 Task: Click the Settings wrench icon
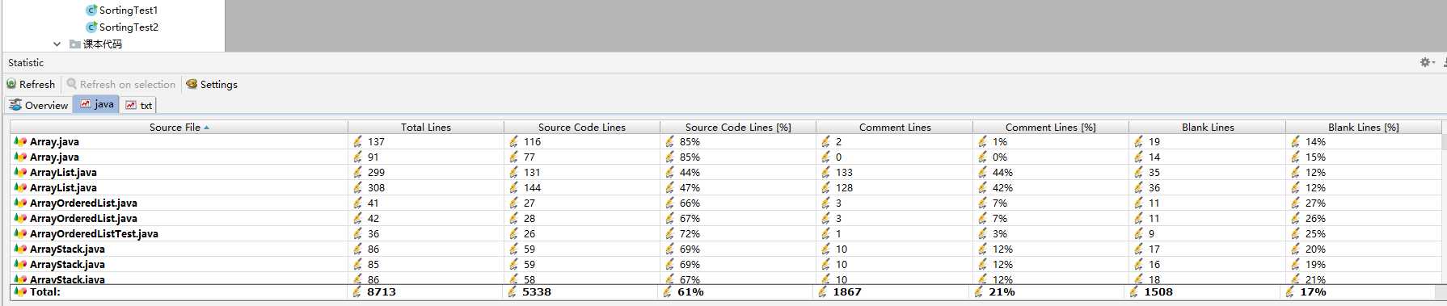[192, 84]
